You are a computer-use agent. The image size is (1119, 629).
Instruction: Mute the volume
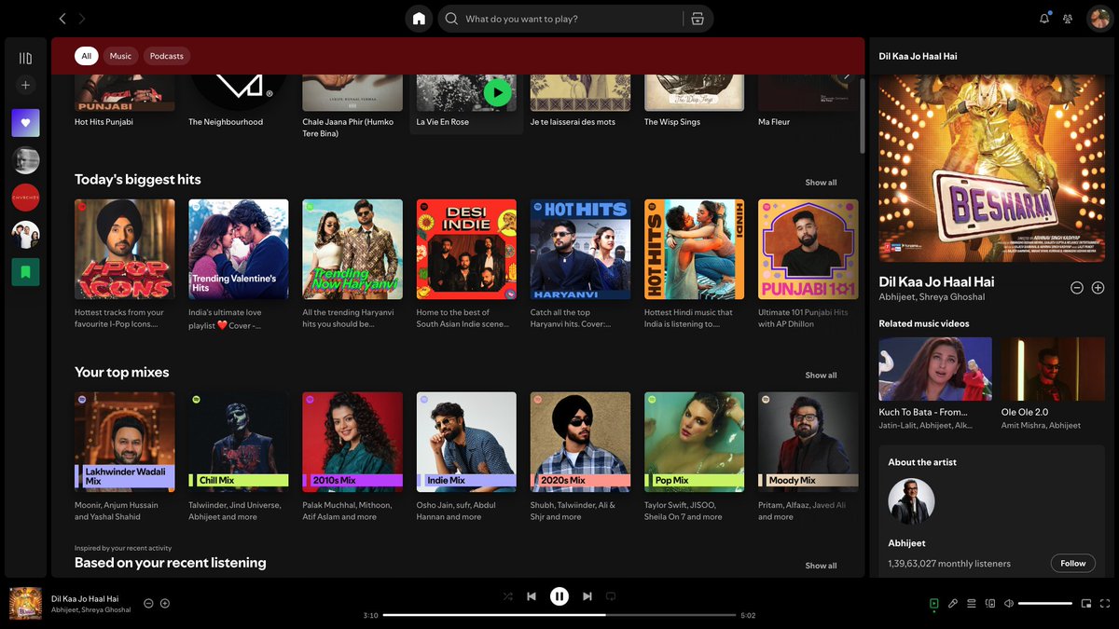[1008, 604]
